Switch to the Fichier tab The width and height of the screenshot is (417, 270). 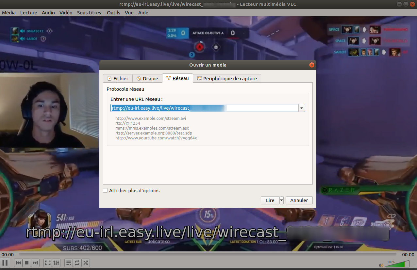coord(118,79)
